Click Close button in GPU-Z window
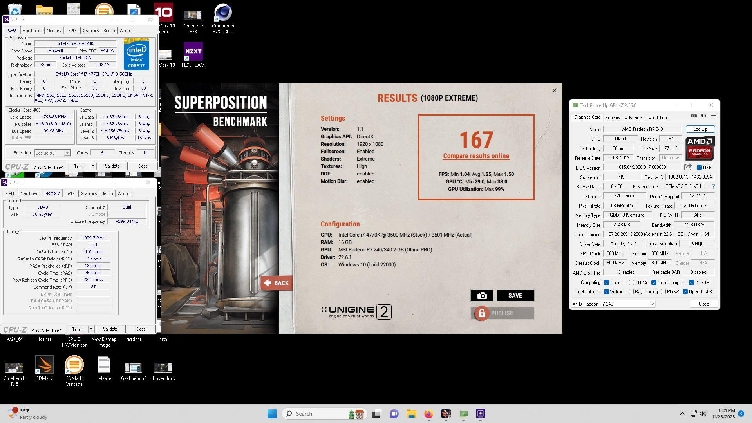Image resolution: width=752 pixels, height=423 pixels. pyautogui.click(x=703, y=304)
